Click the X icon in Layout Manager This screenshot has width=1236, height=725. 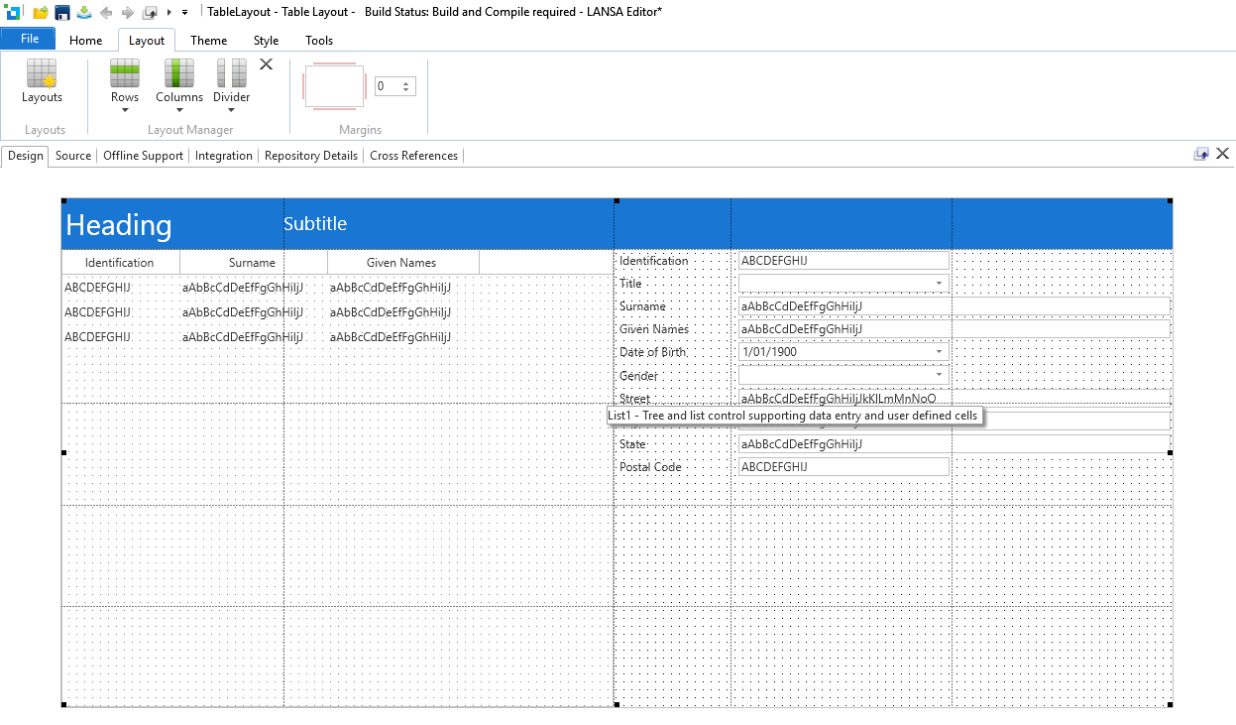(266, 64)
